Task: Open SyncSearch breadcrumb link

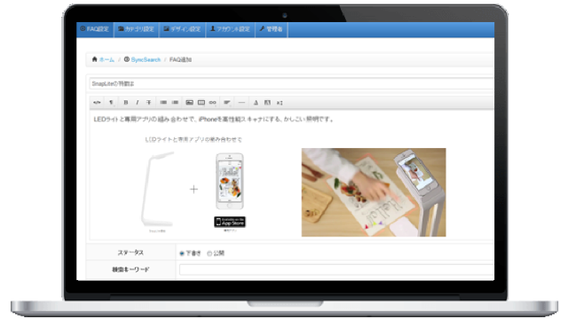Action: 146,59
